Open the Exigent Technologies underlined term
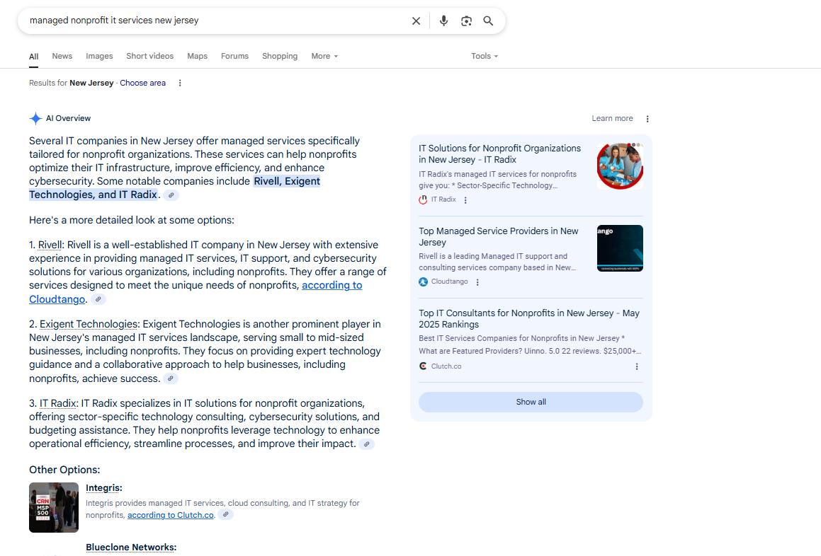 pyautogui.click(x=89, y=324)
